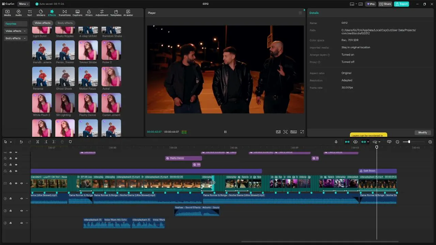This screenshot has height=245, width=436.
Task: Open the linkage options dropdown arrow
Action: (368, 142)
